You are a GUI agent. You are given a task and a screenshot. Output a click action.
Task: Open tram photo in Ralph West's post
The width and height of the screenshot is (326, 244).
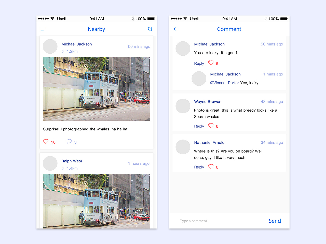point(96,201)
